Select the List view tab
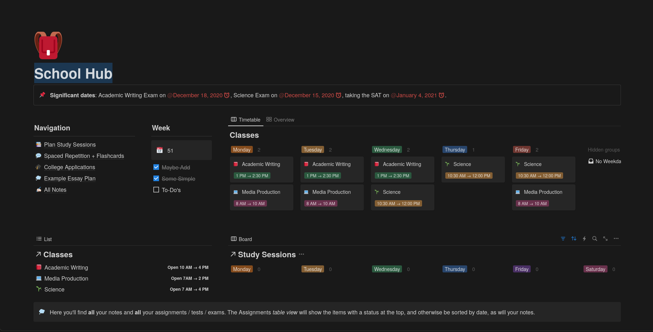The image size is (653, 332). 44,239
